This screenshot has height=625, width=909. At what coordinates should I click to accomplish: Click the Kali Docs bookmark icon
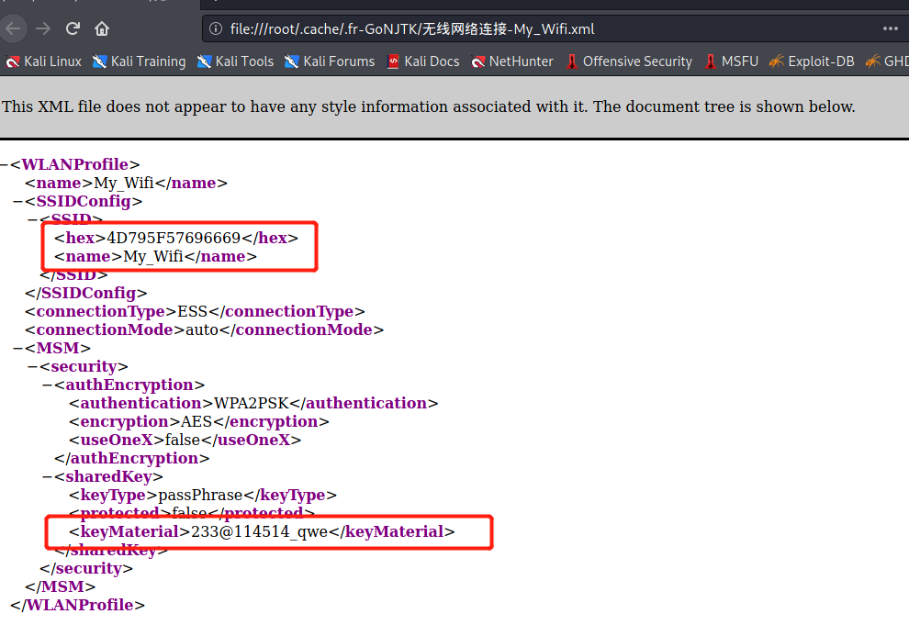pos(393,61)
